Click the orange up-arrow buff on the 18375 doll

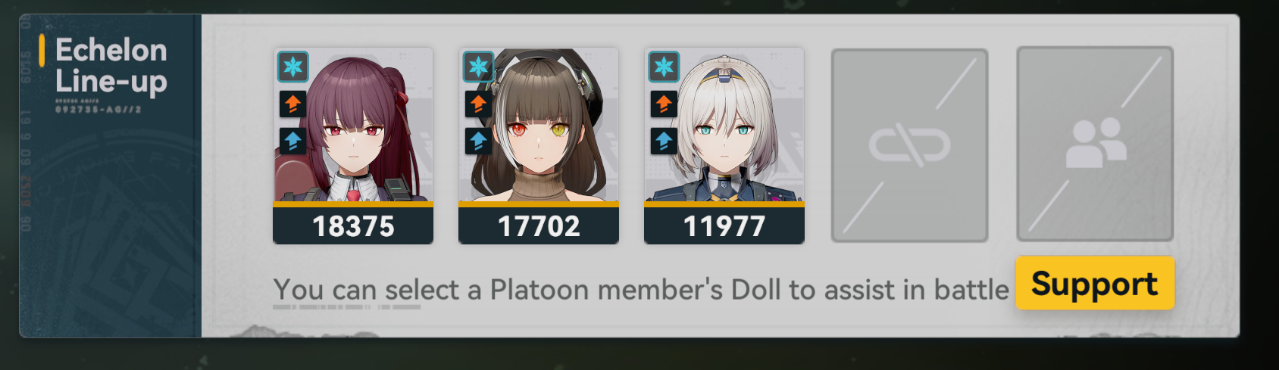[x=292, y=103]
